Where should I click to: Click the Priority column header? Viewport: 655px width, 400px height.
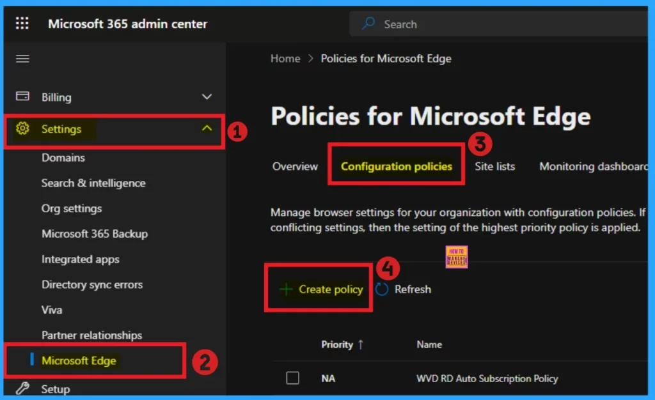(337, 344)
